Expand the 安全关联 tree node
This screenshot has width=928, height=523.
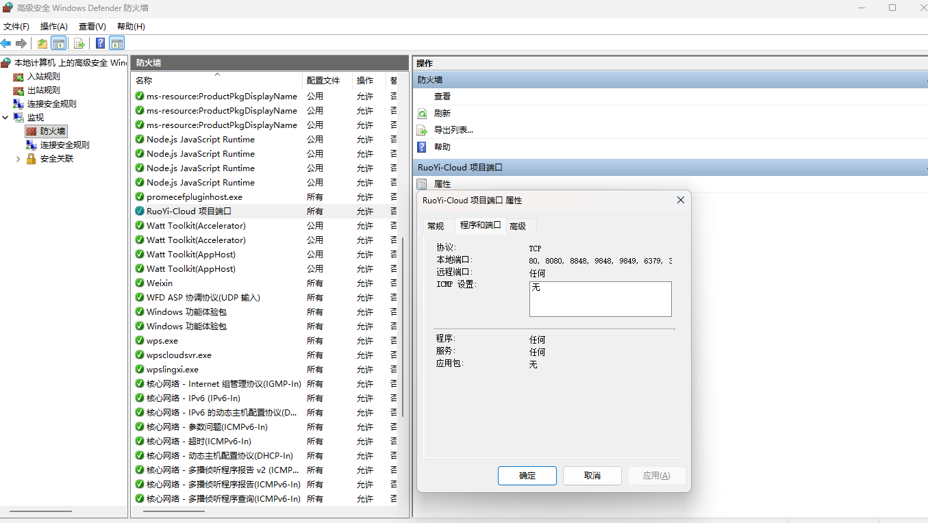pos(18,159)
